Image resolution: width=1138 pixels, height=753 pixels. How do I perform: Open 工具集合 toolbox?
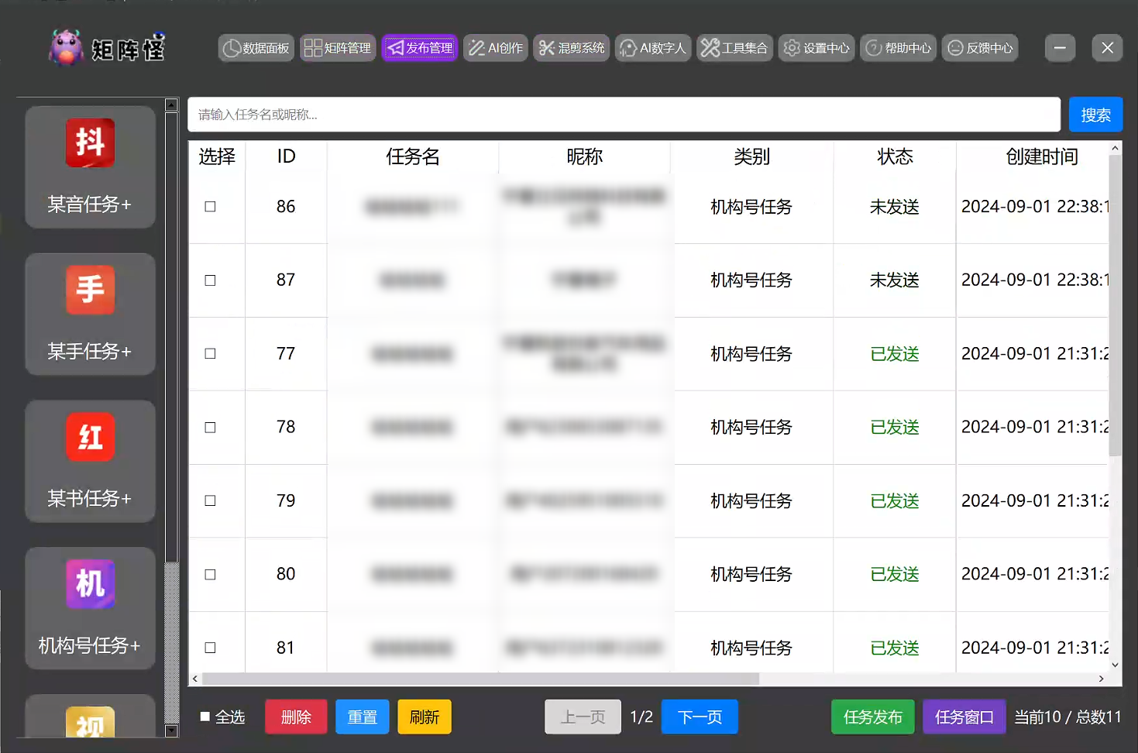734,48
